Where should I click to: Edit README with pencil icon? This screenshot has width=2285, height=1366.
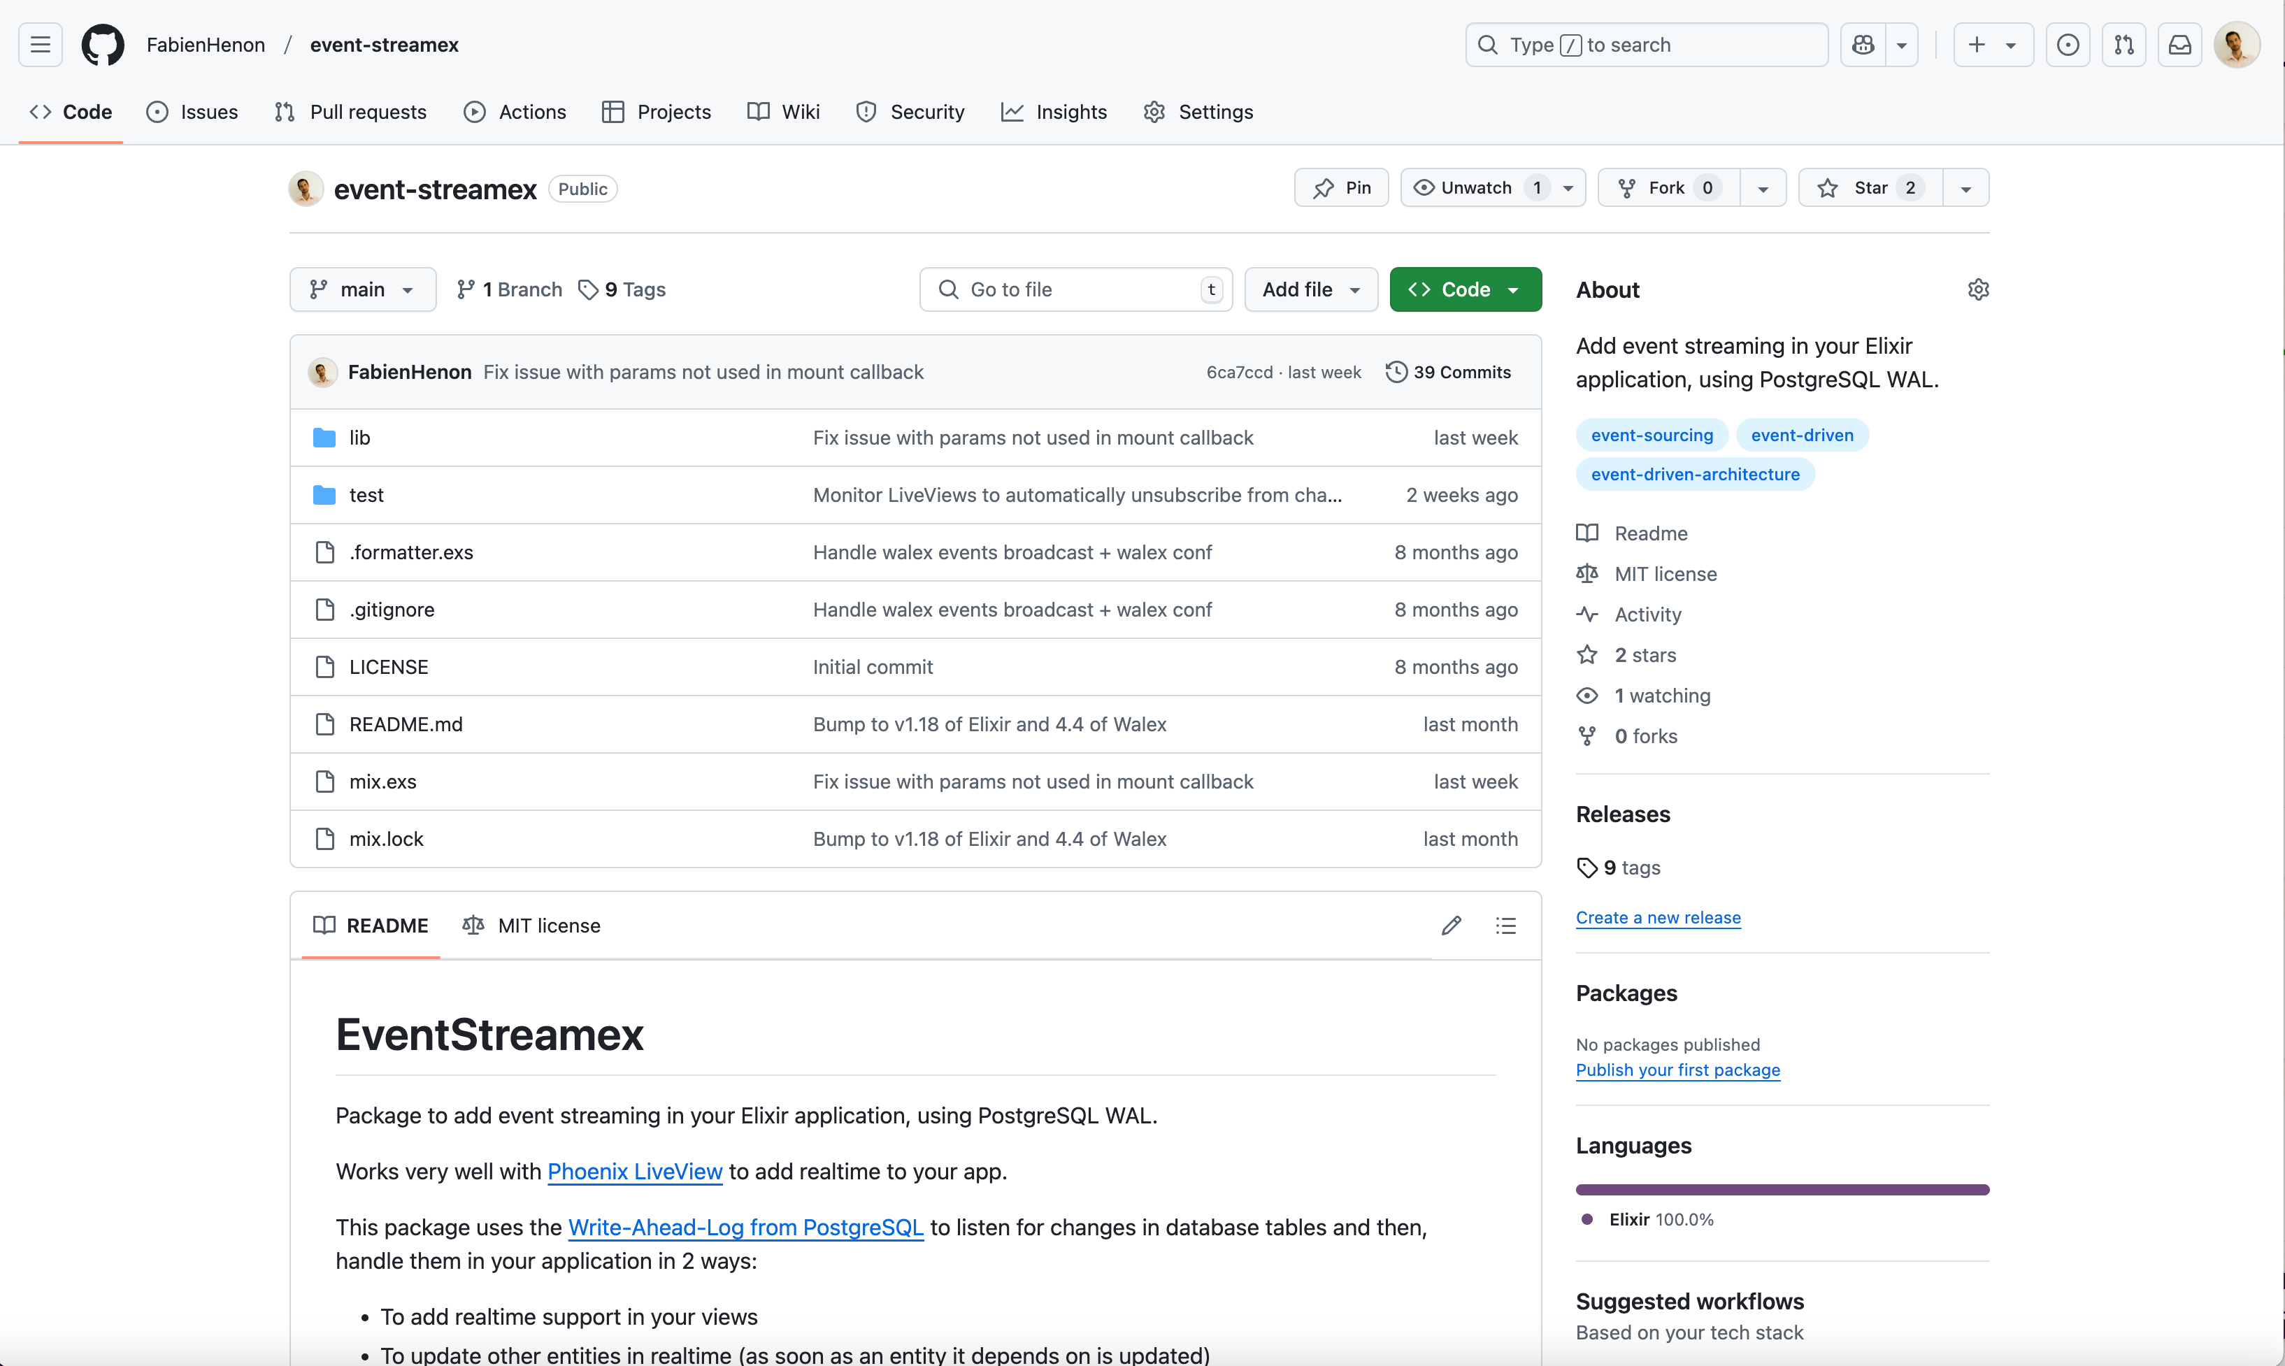point(1451,925)
